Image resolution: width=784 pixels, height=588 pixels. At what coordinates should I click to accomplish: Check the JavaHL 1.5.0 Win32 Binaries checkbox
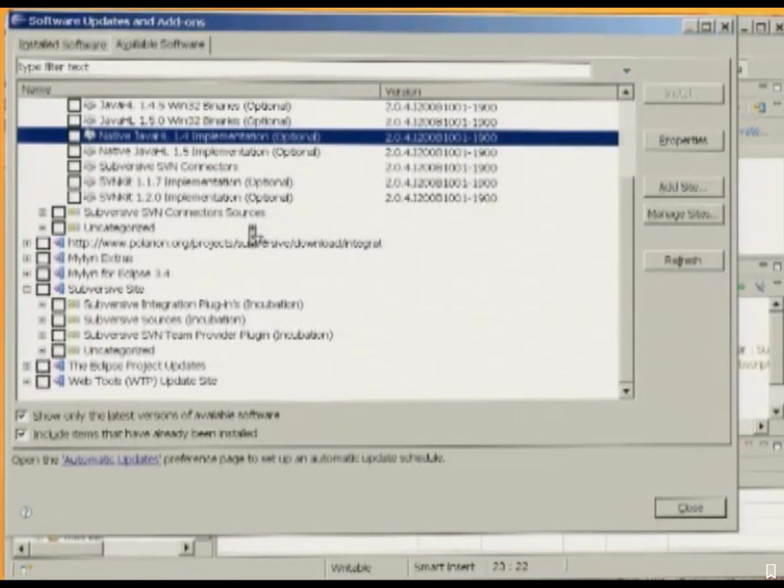coord(74,120)
